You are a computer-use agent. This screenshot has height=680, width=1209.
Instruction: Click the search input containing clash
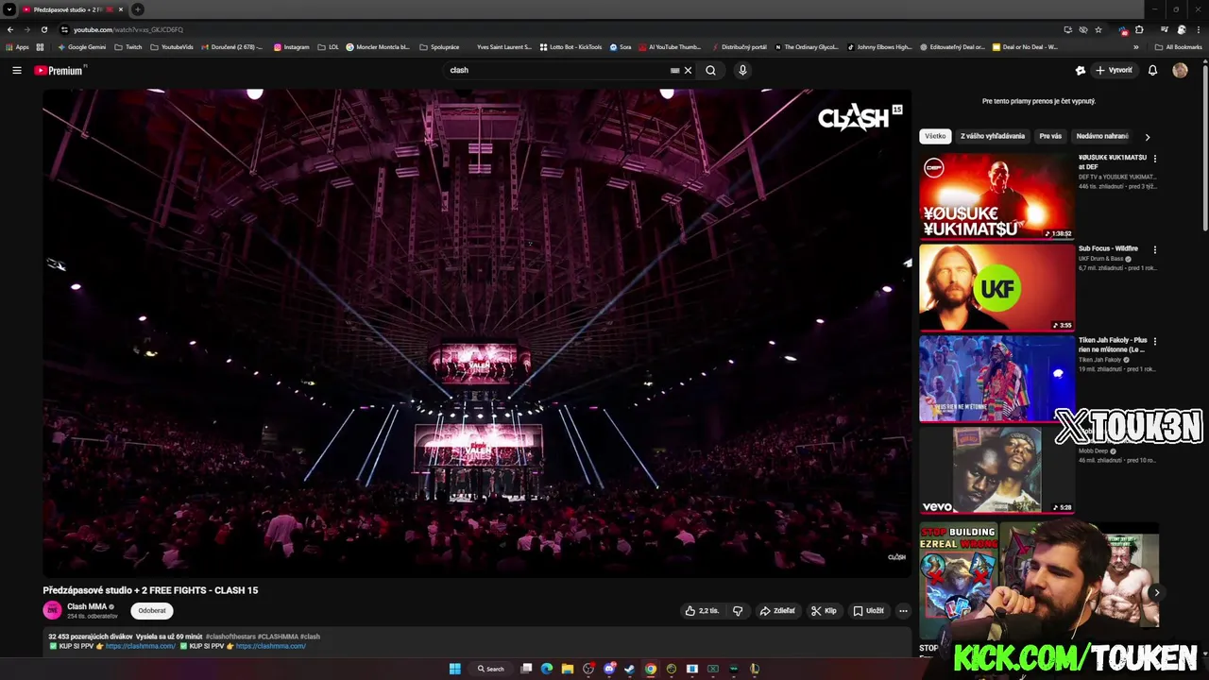click(x=557, y=70)
